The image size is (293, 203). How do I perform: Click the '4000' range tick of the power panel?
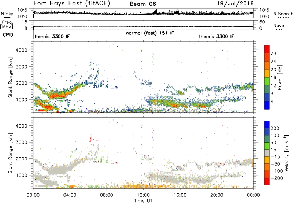(22, 50)
